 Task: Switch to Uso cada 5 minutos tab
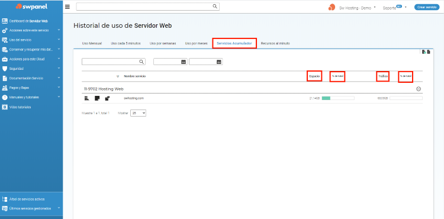coord(126,44)
